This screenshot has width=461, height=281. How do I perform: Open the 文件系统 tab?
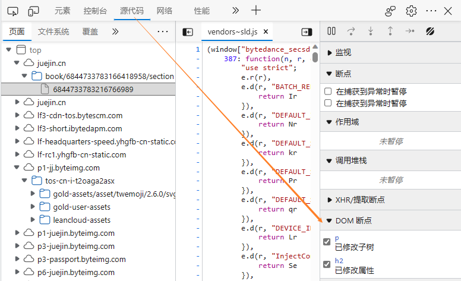click(x=53, y=31)
